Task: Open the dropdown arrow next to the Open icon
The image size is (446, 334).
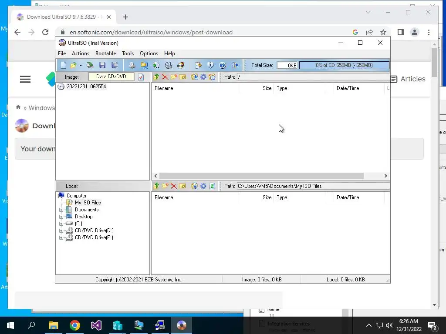Action: 81,65
